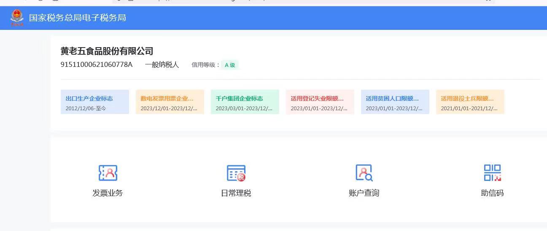Viewport: 547px width, 231px height.
Task: Click the taxpayer ID 91511000621060778A
Action: click(97, 65)
